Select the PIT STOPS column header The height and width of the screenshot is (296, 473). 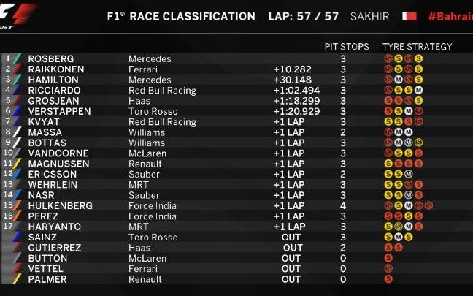[347, 47]
